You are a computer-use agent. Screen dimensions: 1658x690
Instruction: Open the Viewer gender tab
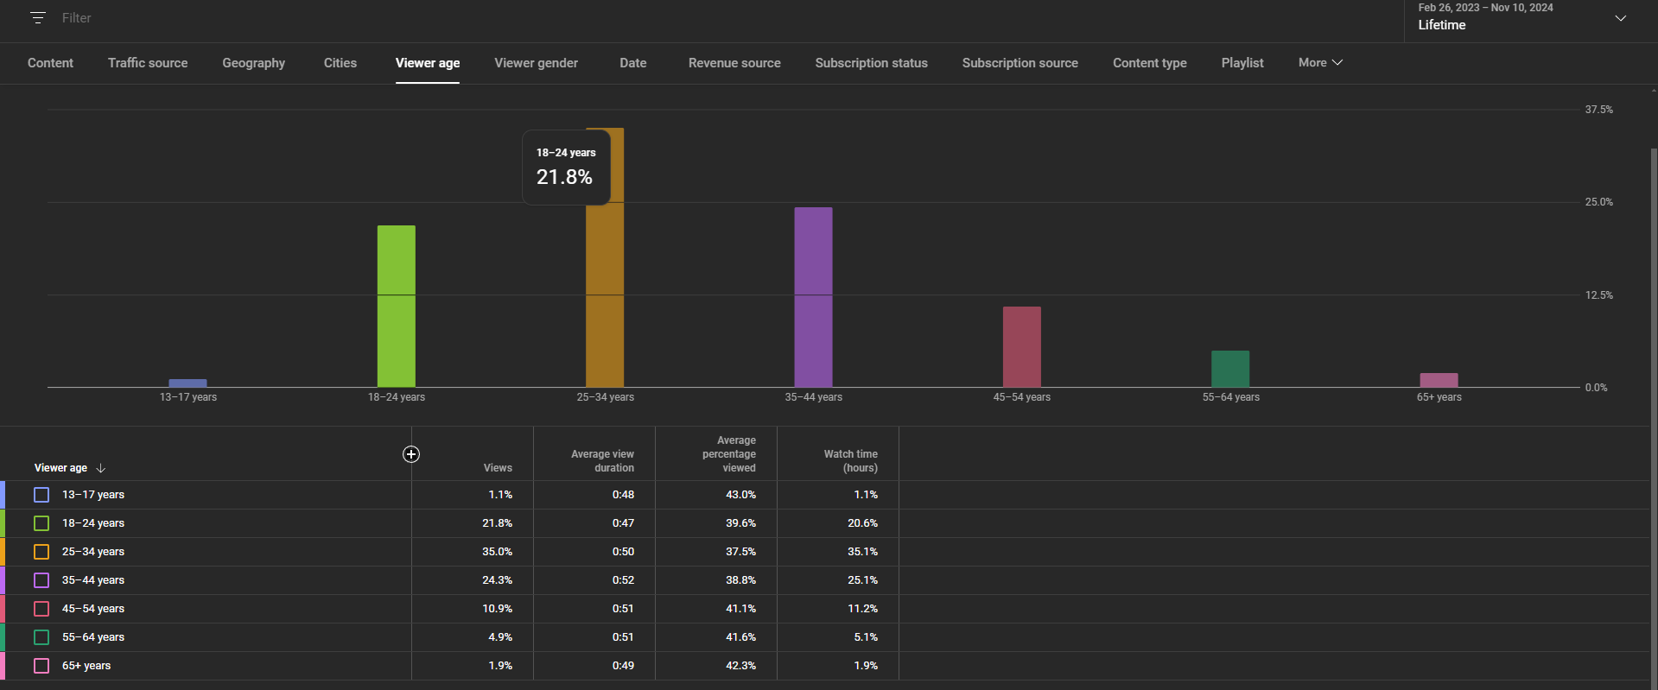coord(536,63)
